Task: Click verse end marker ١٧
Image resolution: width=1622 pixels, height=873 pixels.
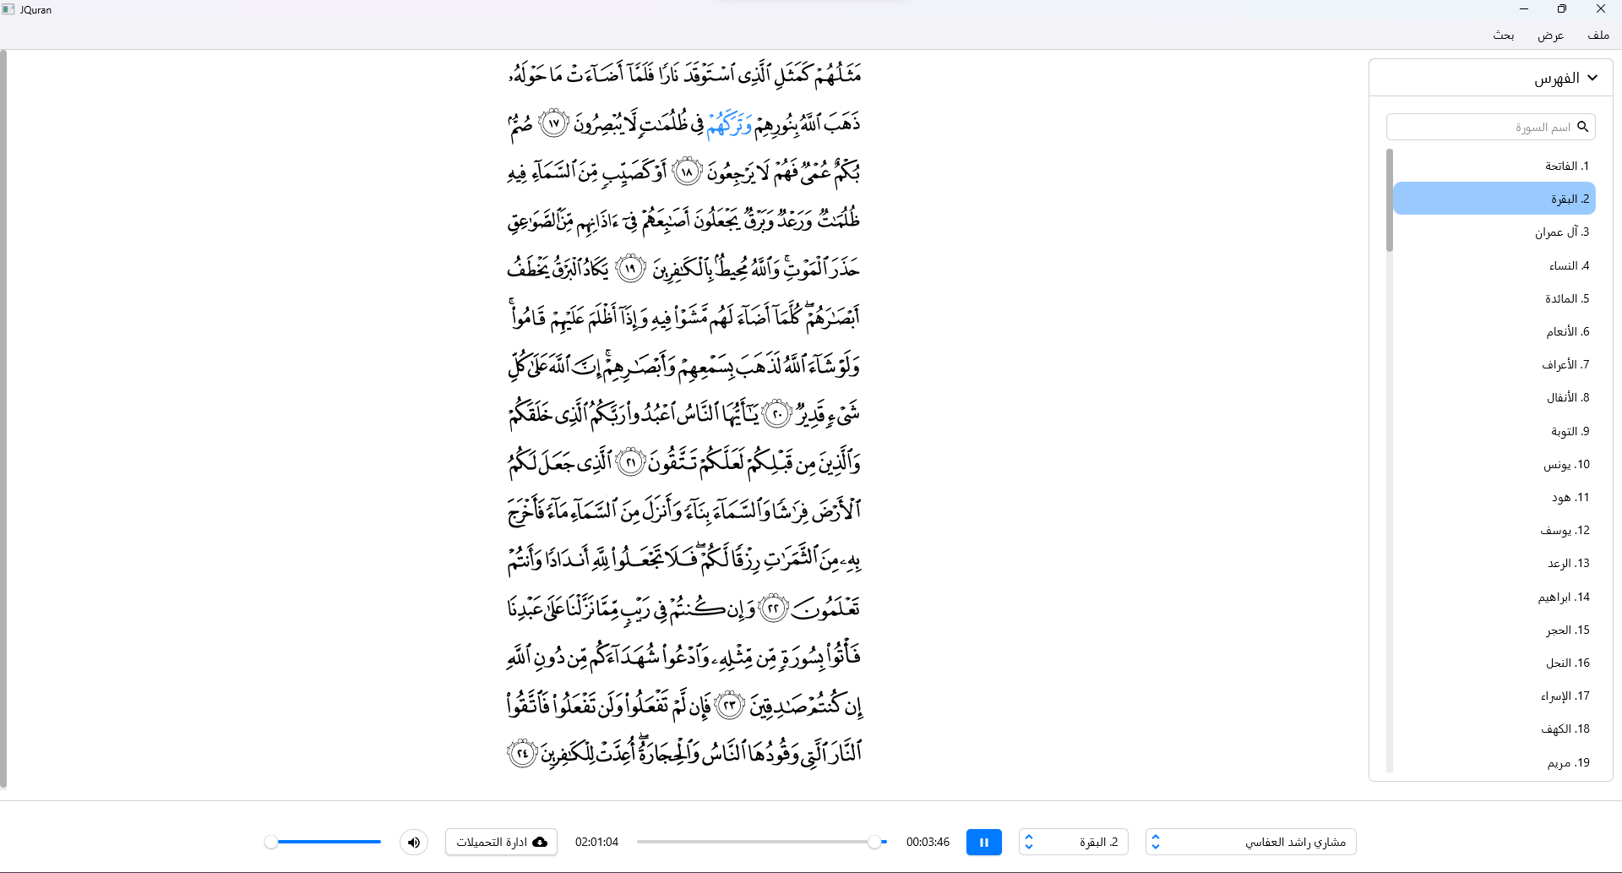Action: tap(554, 123)
